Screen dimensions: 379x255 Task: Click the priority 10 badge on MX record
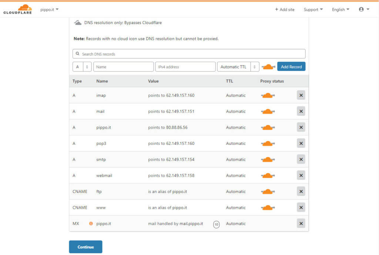(216, 224)
